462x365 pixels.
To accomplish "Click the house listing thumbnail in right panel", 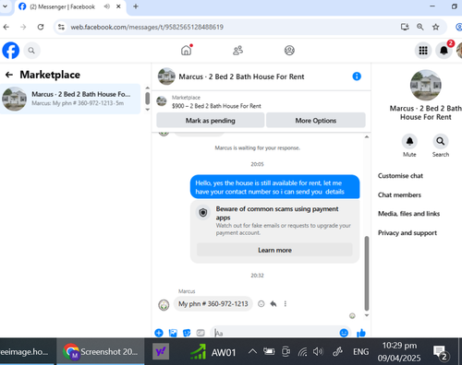I will (x=426, y=85).
